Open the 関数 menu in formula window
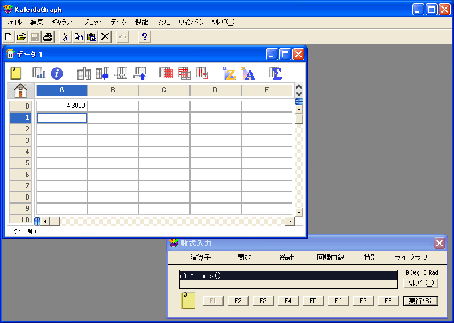 click(x=244, y=257)
